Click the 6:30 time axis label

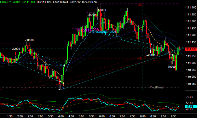112,116
